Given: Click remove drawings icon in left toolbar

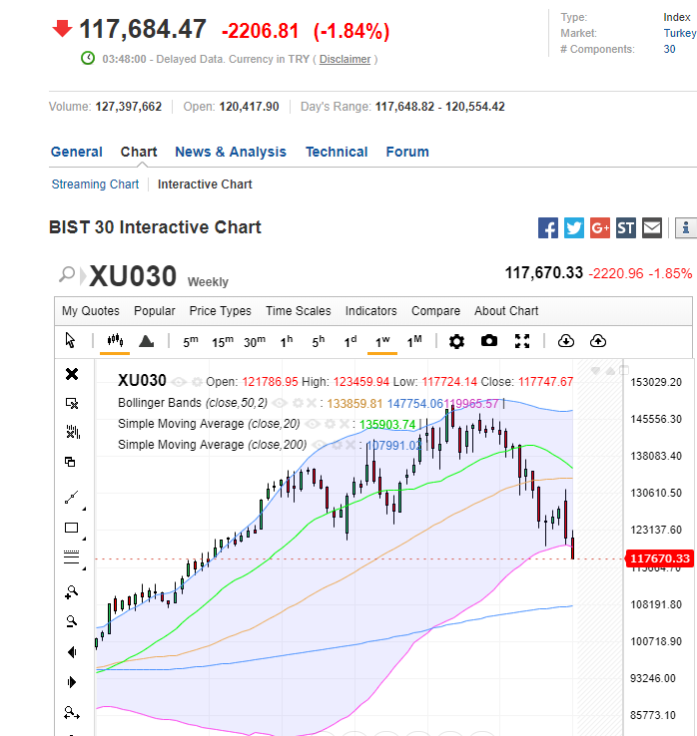Looking at the screenshot, I should click(72, 403).
